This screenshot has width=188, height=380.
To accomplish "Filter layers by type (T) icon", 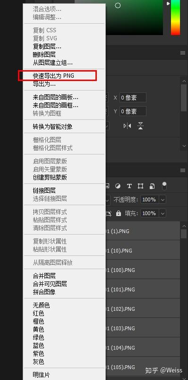I will [129, 186].
